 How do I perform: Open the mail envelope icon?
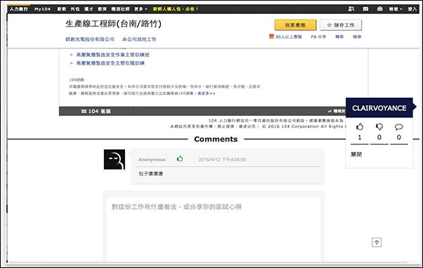365,9
